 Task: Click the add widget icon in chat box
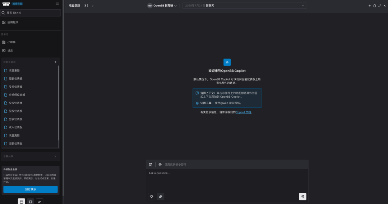pyautogui.click(x=151, y=165)
